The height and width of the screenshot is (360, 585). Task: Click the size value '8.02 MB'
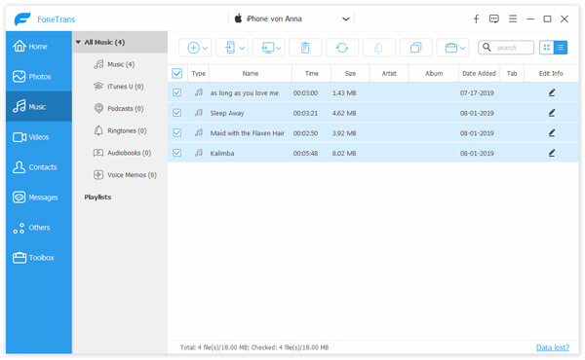(344, 153)
